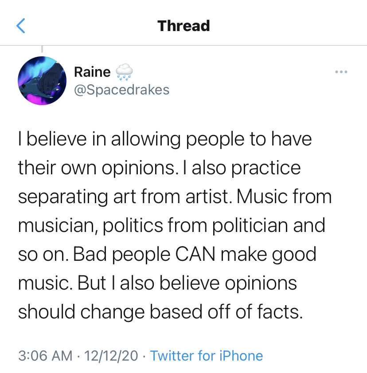The height and width of the screenshot is (373, 367).
Task: Select the @Spacedrakes handle
Action: coord(122,90)
